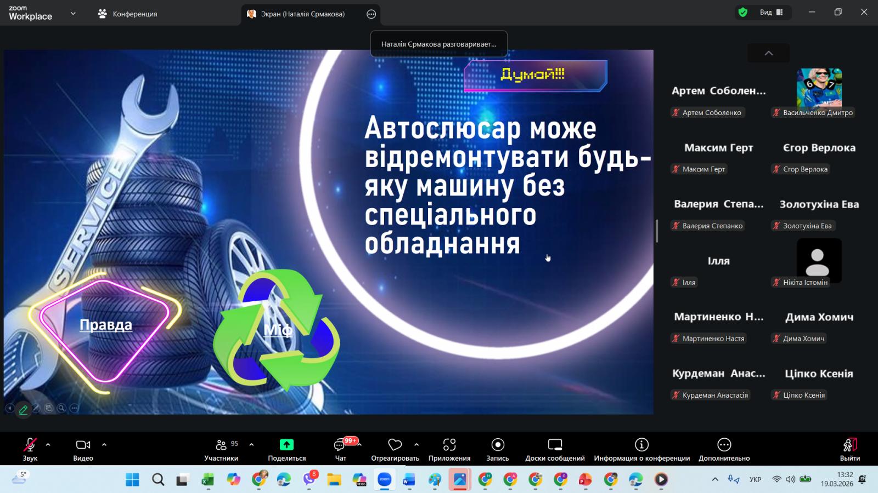
Task: Open Доски сообщений whiteboards icon
Action: coord(555,444)
